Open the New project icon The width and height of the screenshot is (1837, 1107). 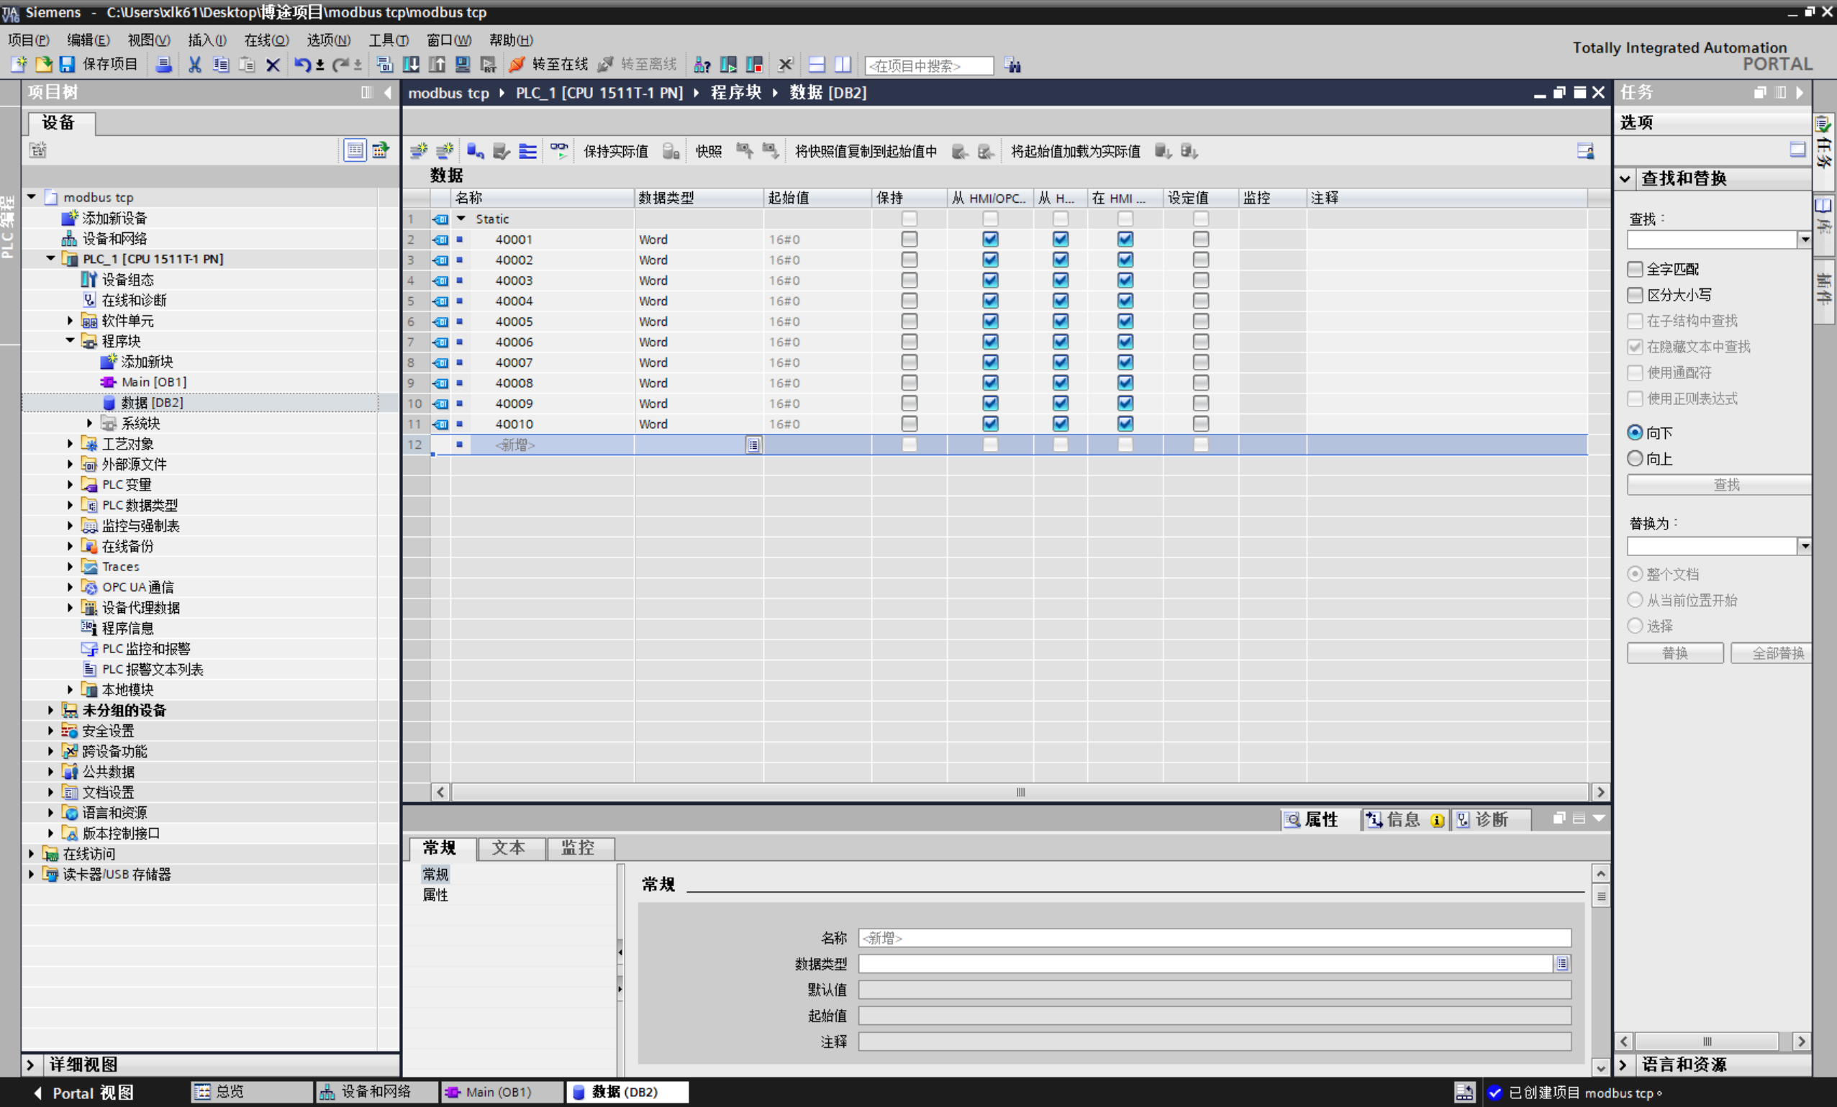(x=19, y=65)
